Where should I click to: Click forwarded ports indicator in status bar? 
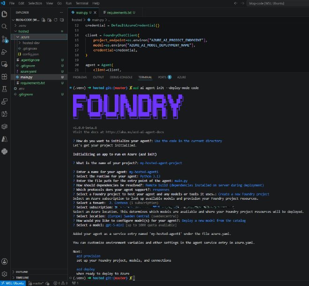pos(75,283)
